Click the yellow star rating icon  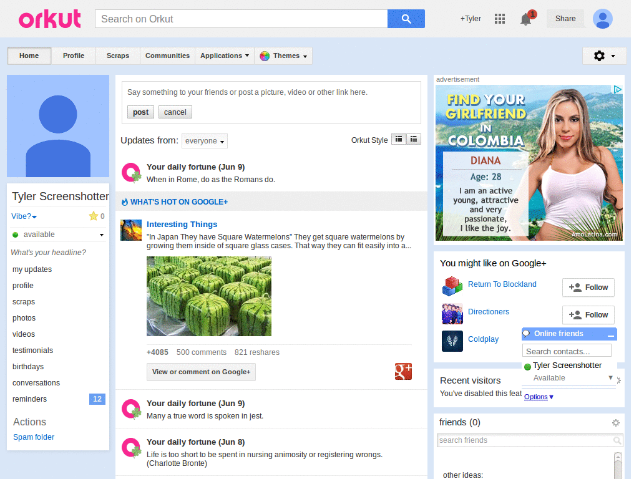(94, 216)
